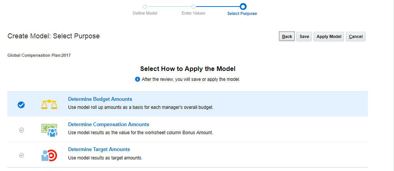Click the blue info icon
Screen dimensions: 394x171
pyautogui.click(x=137, y=79)
